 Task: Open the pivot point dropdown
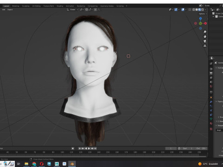point(82,10)
